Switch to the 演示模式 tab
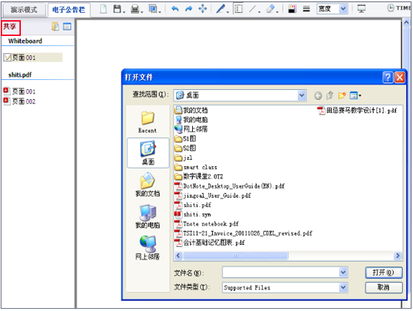The image size is (413, 311). coord(24,10)
